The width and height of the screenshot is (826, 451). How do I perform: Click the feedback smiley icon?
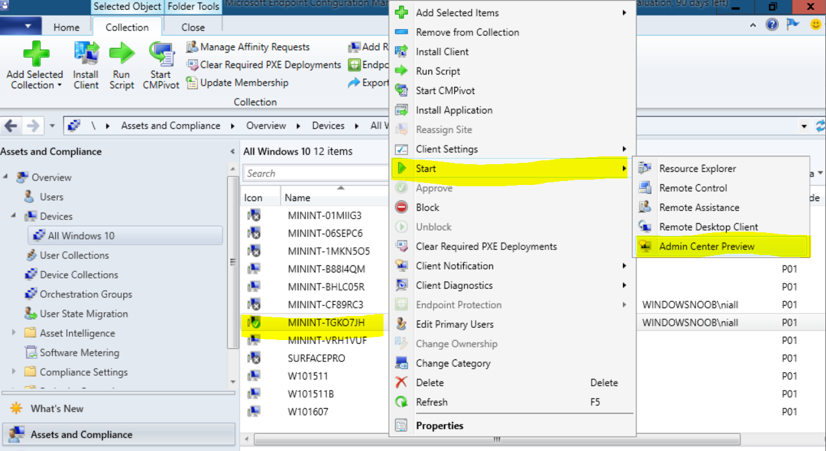click(x=816, y=25)
